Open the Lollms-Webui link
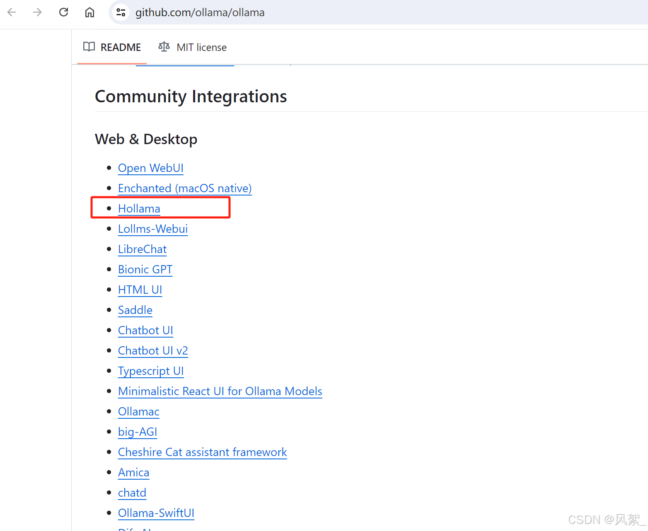 click(x=153, y=229)
